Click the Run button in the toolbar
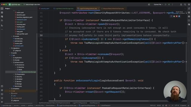Image resolution: width=191 pixels, height=107 pixels. point(166,4)
